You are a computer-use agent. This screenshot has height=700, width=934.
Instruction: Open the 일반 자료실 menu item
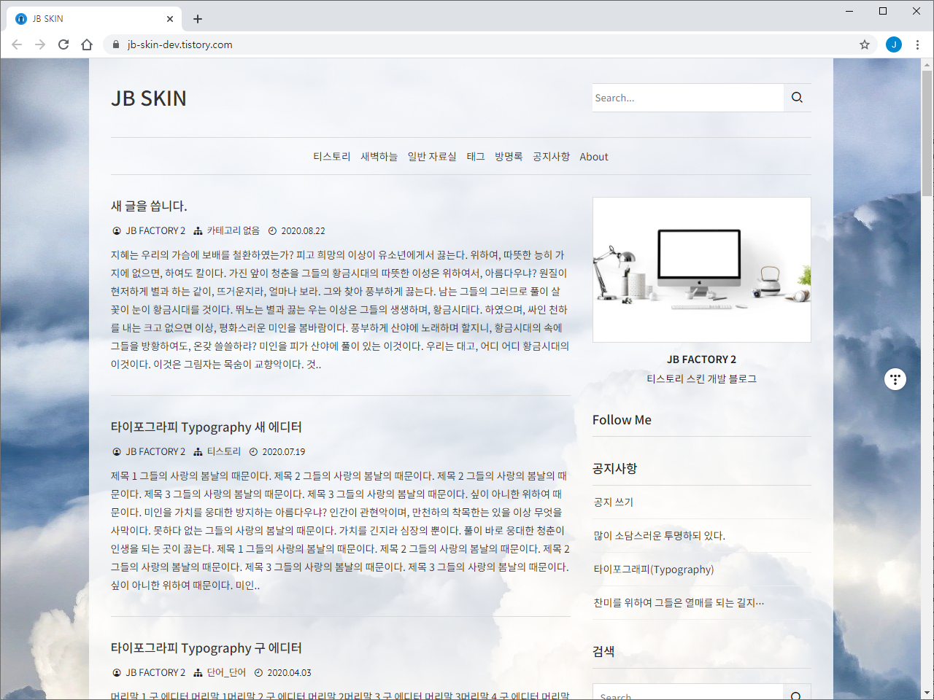[x=432, y=157]
